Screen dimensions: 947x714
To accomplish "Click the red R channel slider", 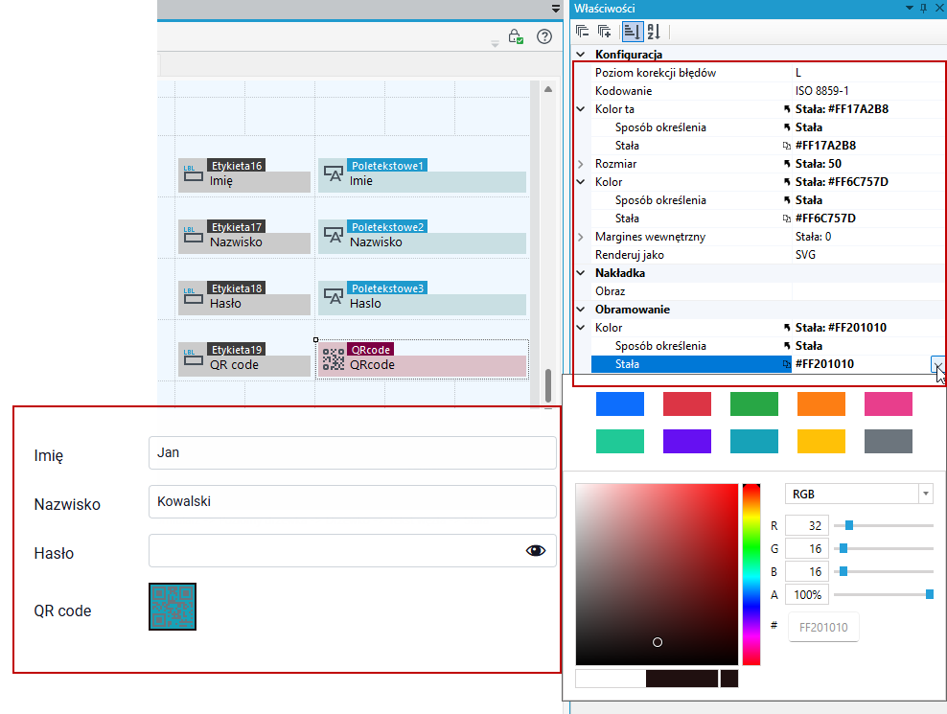I will 883,525.
